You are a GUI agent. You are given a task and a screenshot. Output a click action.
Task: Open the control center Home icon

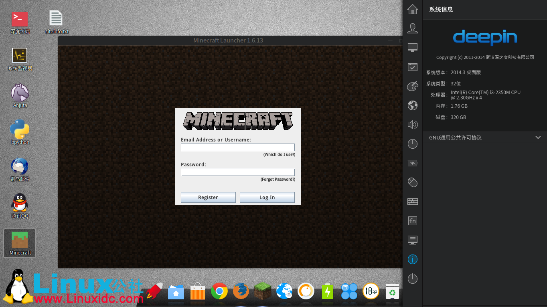point(413,9)
